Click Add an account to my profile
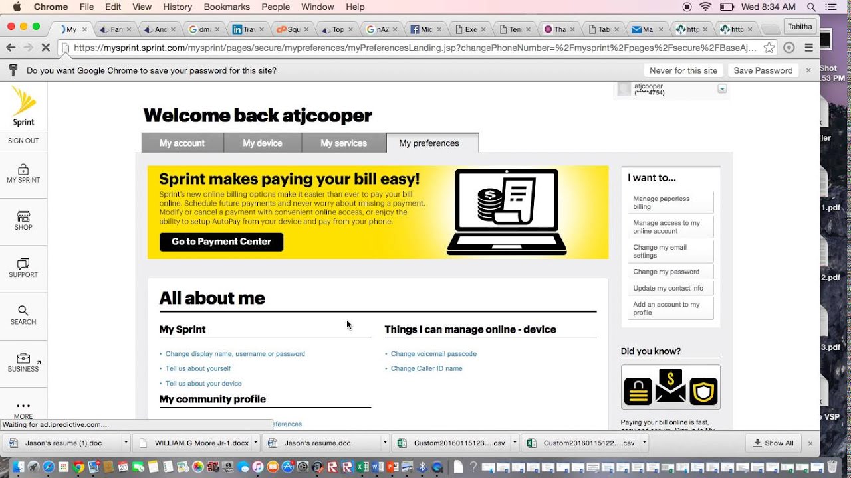Screen dimensions: 851x478 (670, 309)
